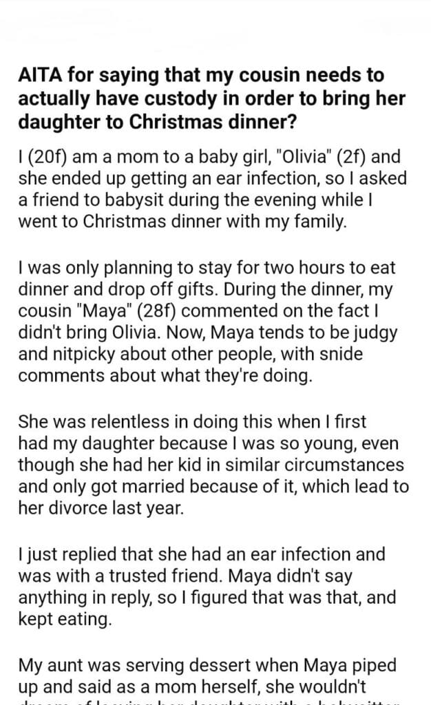This screenshot has height=705, width=431.
Task: Click the AITA post title heading
Action: click(200, 97)
